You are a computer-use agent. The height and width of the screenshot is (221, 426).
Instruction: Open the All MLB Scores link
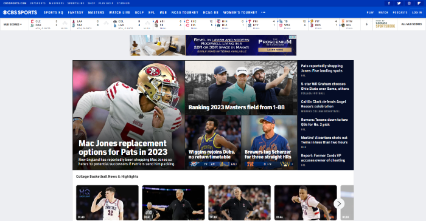coord(411,24)
